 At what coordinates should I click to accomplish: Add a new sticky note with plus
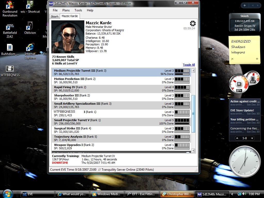click(257, 59)
